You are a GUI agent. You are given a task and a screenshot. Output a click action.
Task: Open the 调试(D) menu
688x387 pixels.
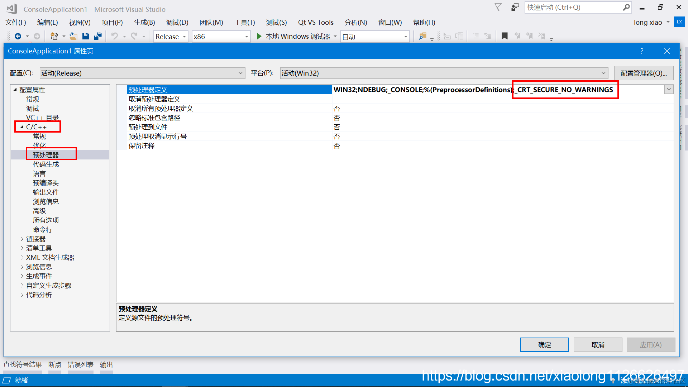click(177, 22)
